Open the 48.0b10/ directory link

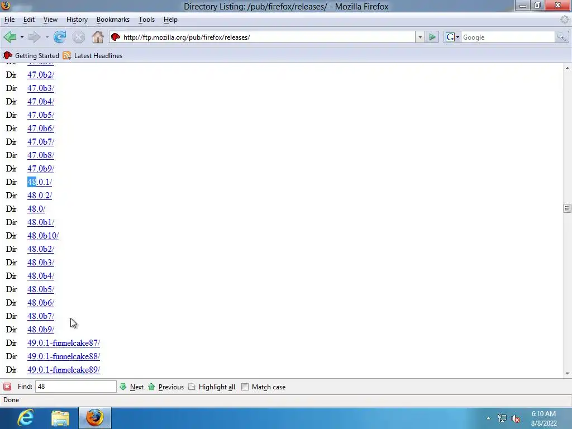42,236
